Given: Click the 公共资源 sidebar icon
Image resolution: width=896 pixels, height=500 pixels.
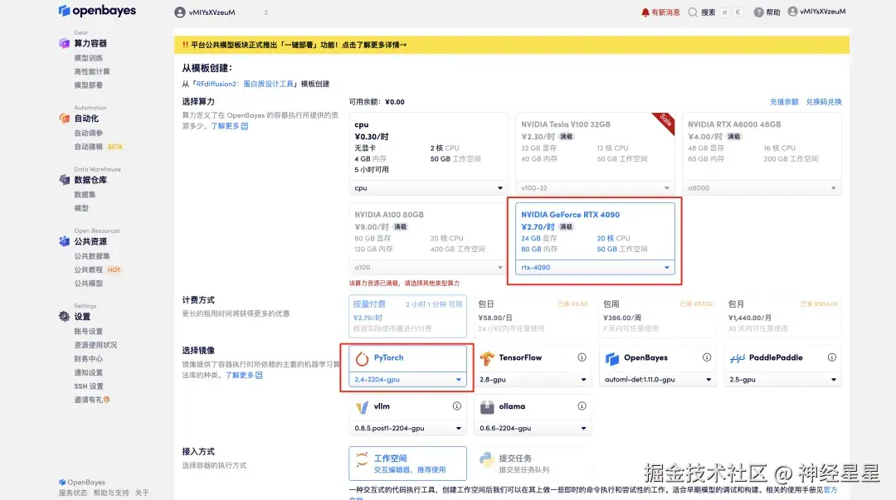Looking at the screenshot, I should (x=64, y=242).
